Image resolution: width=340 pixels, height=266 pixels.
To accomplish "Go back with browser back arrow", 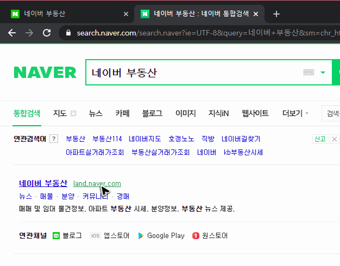I will coord(12,33).
